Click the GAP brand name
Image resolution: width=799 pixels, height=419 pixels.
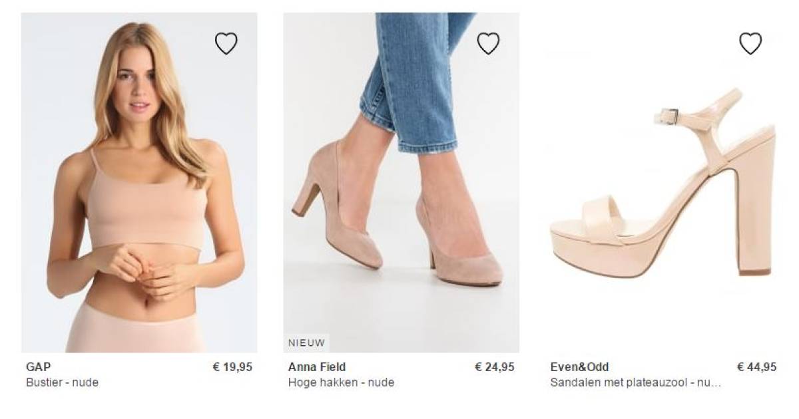[38, 367]
